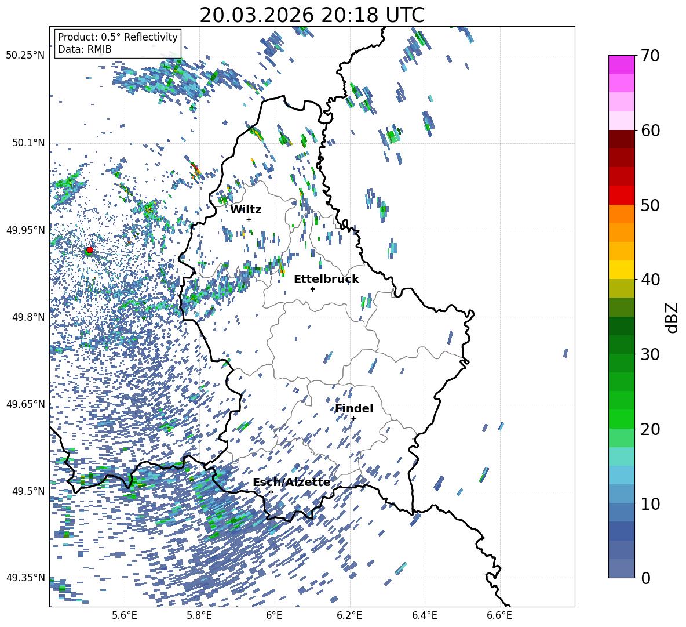The image size is (686, 627).
Task: Click the yellow colorbar swatch near 40
Action: [x=621, y=270]
